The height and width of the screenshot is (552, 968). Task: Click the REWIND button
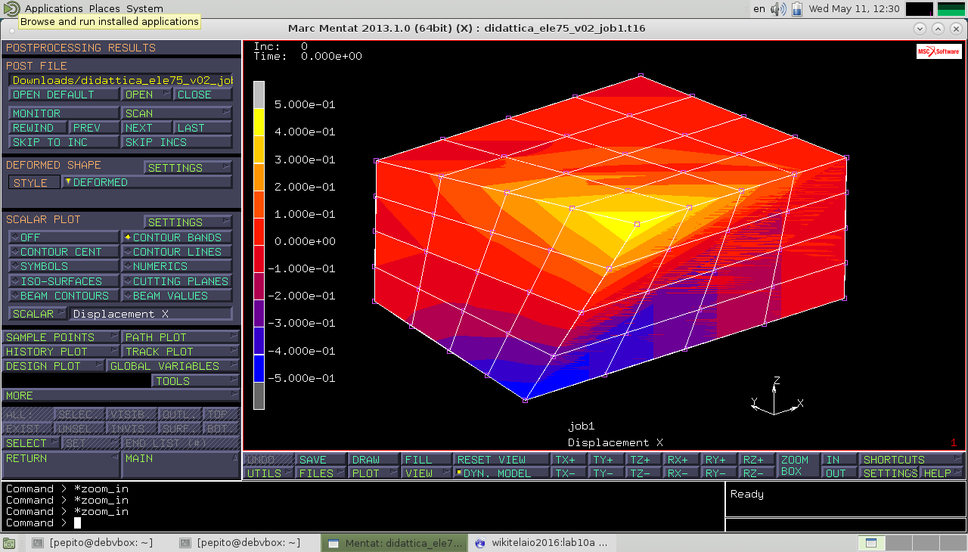(38, 128)
